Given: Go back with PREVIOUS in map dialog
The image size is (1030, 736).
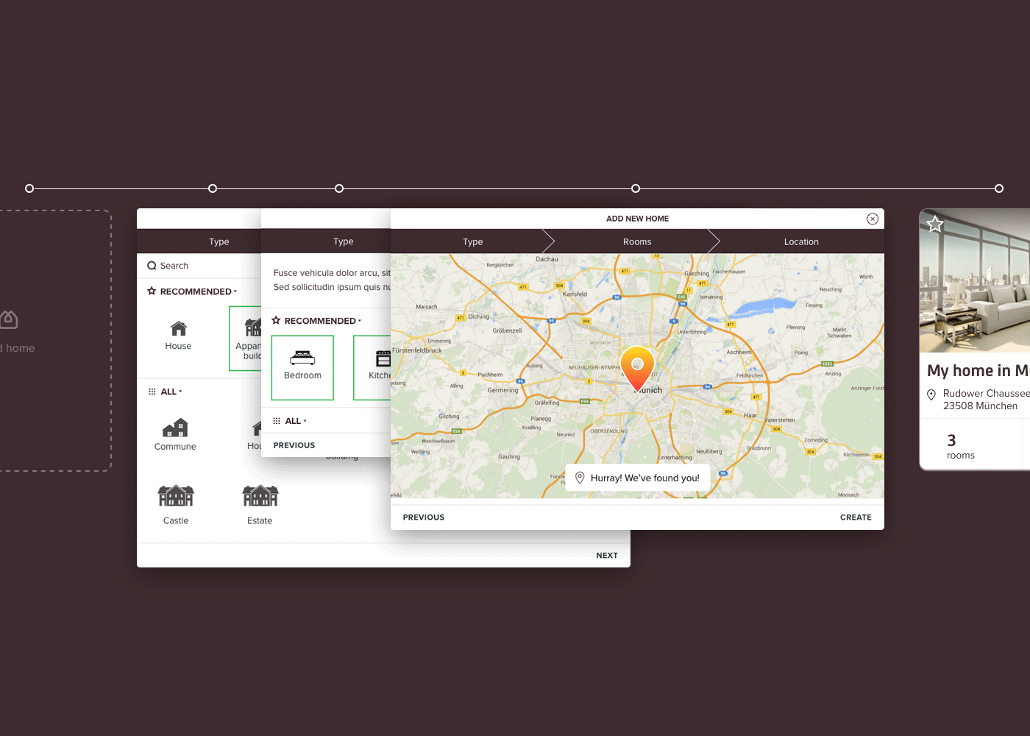Looking at the screenshot, I should coord(424,517).
